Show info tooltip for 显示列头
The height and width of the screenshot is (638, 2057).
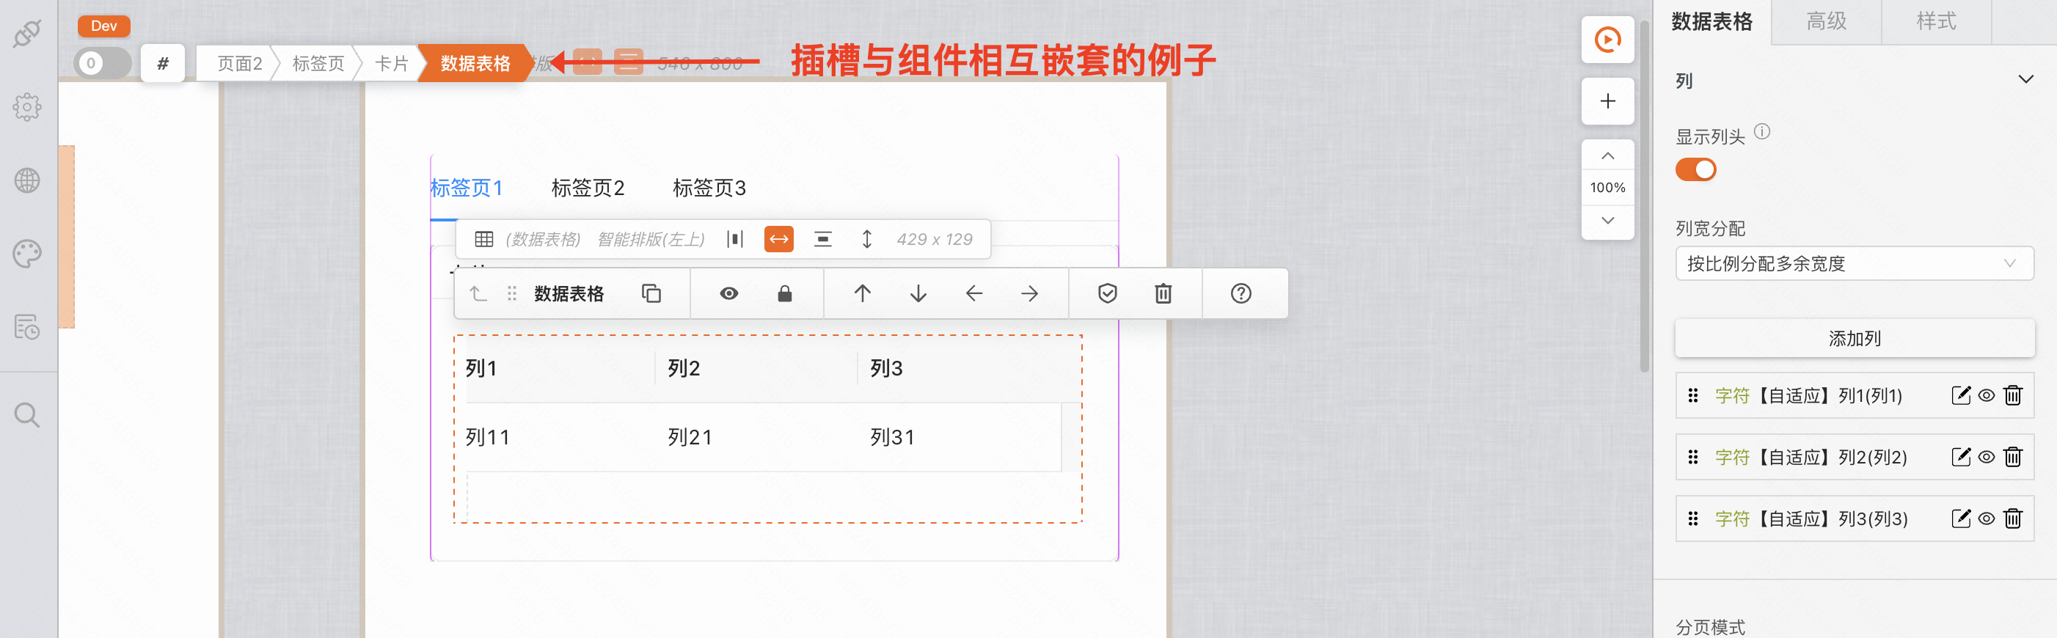[x=1762, y=132]
